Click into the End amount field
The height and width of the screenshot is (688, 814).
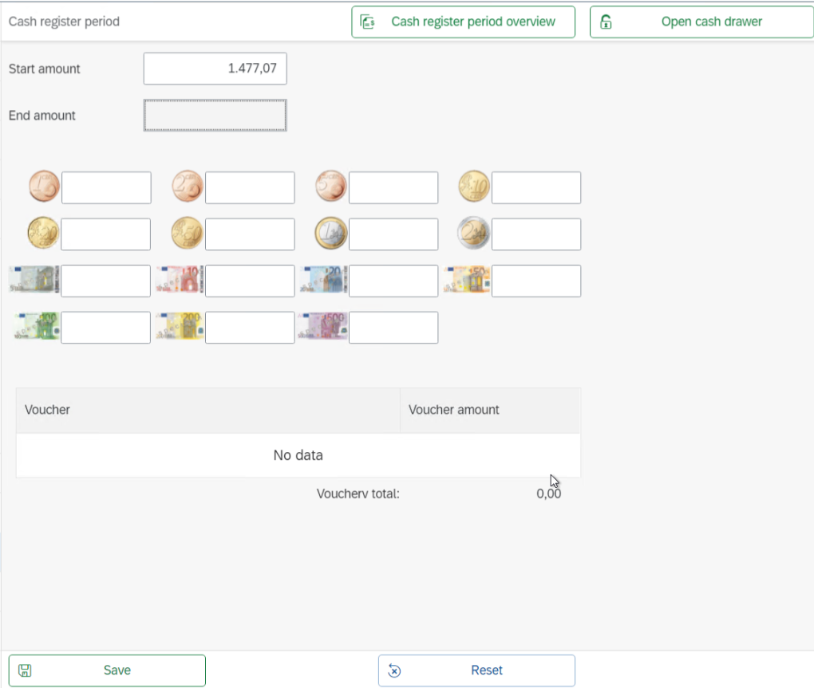215,116
